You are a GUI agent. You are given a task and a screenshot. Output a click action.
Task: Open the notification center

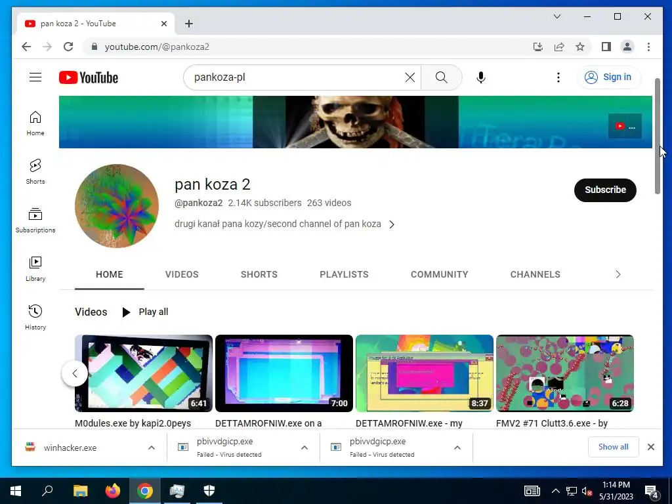pos(652,492)
